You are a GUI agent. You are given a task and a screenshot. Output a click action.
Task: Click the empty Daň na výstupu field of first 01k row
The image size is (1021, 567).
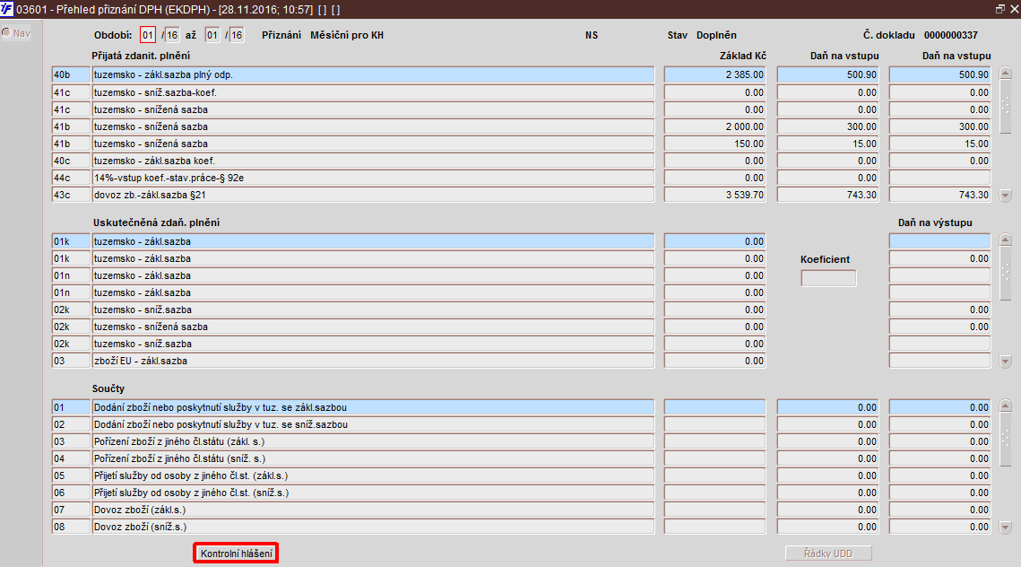(939, 241)
